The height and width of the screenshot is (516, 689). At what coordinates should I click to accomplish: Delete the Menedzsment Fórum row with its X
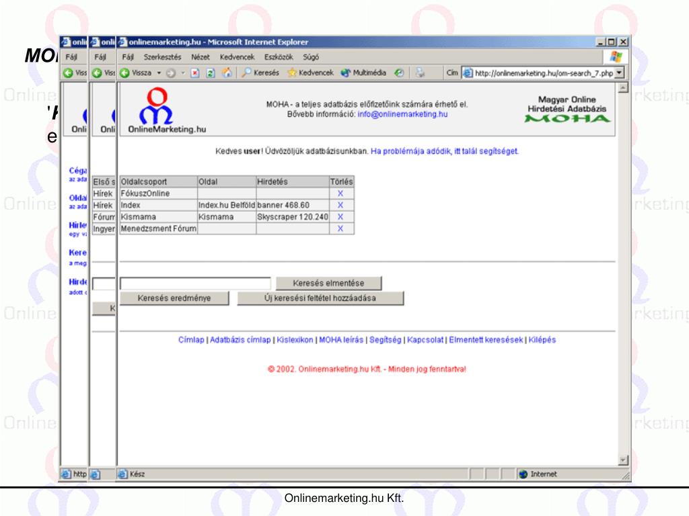coord(340,228)
